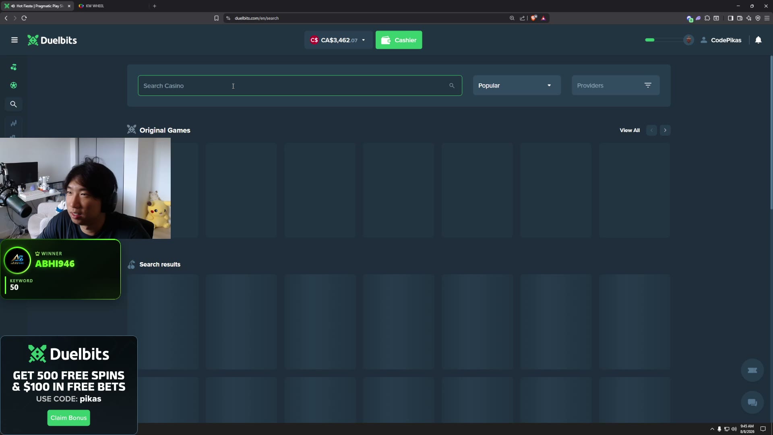Go forward in browser history
The height and width of the screenshot is (435, 773).
tap(15, 18)
